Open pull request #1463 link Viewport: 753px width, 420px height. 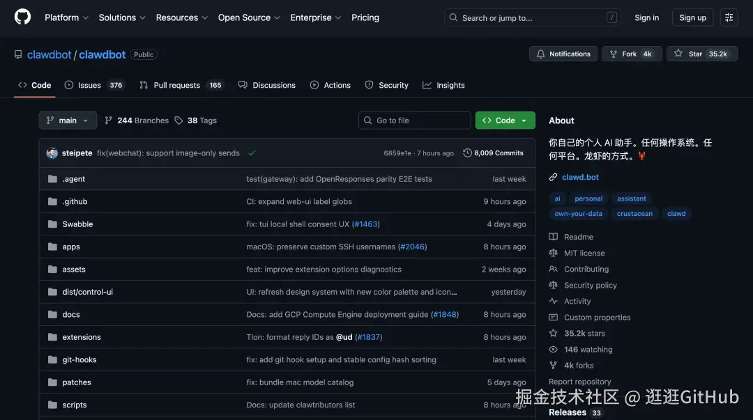[x=366, y=224]
